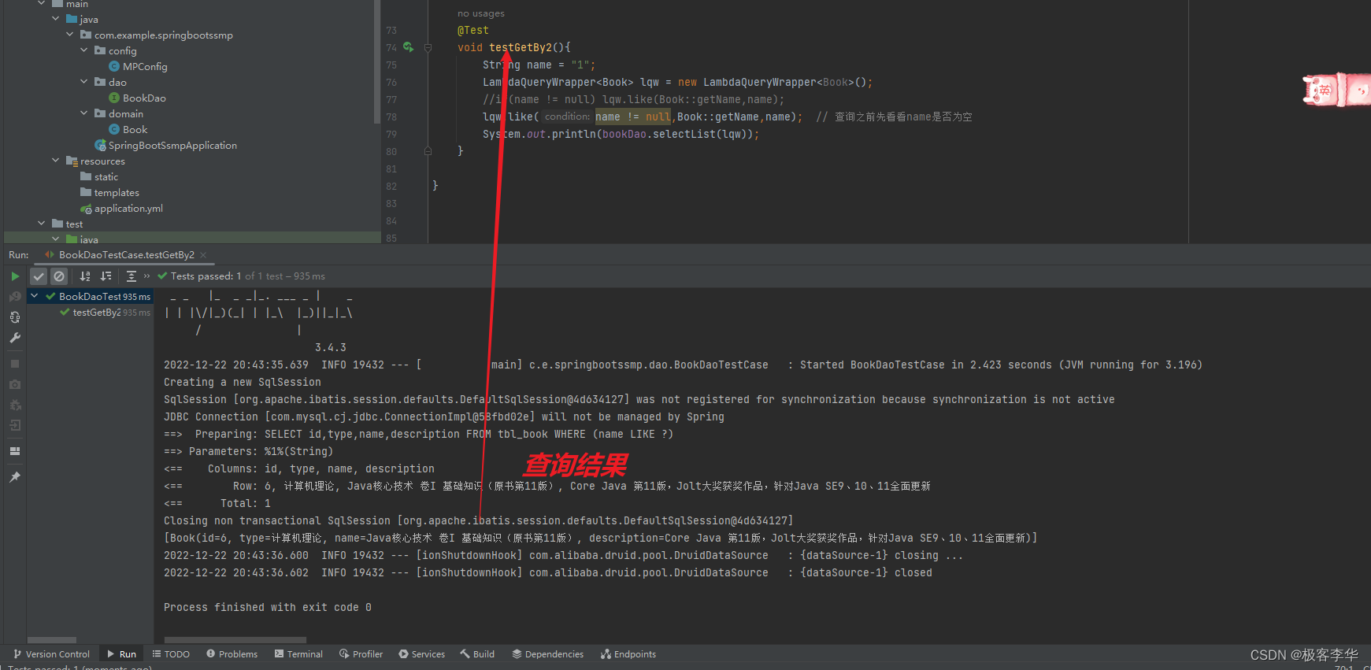The width and height of the screenshot is (1371, 670).
Task: Click the Book class icon
Action: tap(114, 130)
